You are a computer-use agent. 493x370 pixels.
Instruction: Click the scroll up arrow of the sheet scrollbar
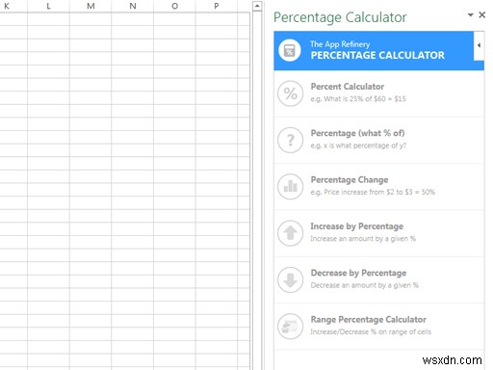[x=257, y=6]
